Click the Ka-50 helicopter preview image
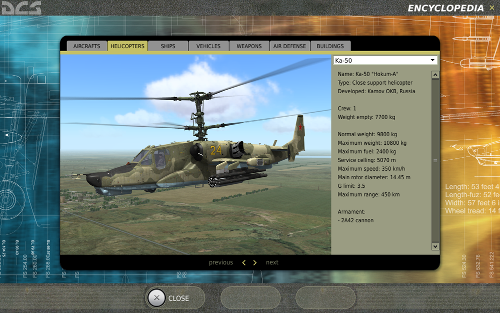 tap(196, 155)
